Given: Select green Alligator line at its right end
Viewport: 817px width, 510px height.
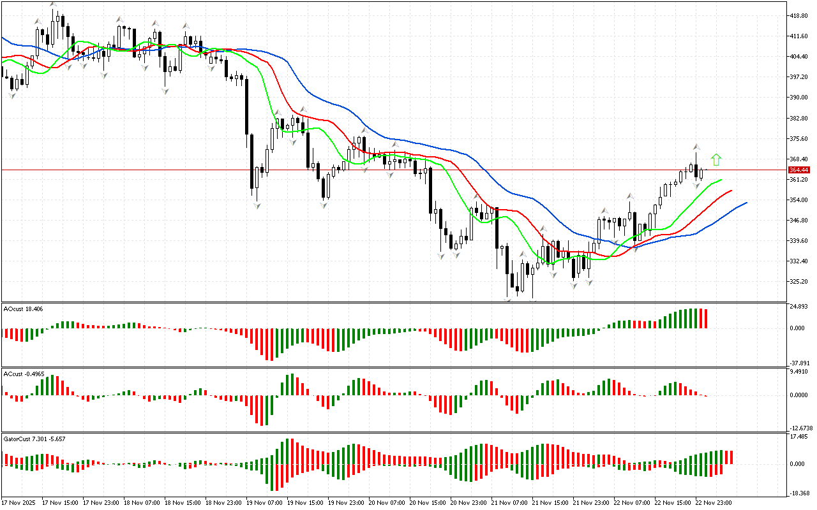Looking at the screenshot, I should pos(720,180).
